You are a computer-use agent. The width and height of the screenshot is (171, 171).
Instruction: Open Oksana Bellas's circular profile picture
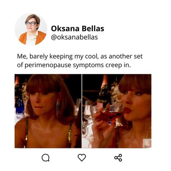[x=31, y=29]
